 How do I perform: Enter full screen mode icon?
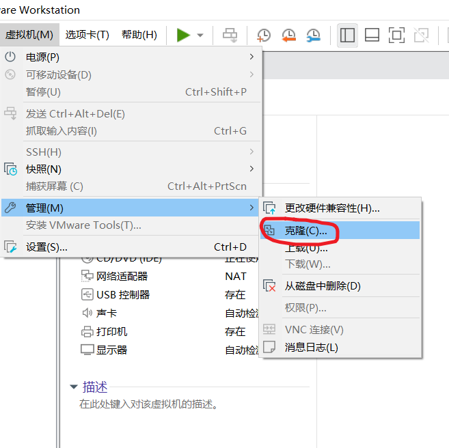click(x=396, y=36)
